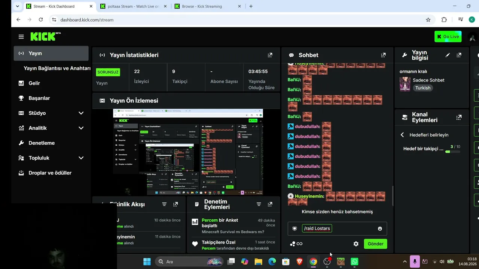Screen dimensions: 479x269
Task: Open Brave browser from the taskbar
Action: point(299,262)
